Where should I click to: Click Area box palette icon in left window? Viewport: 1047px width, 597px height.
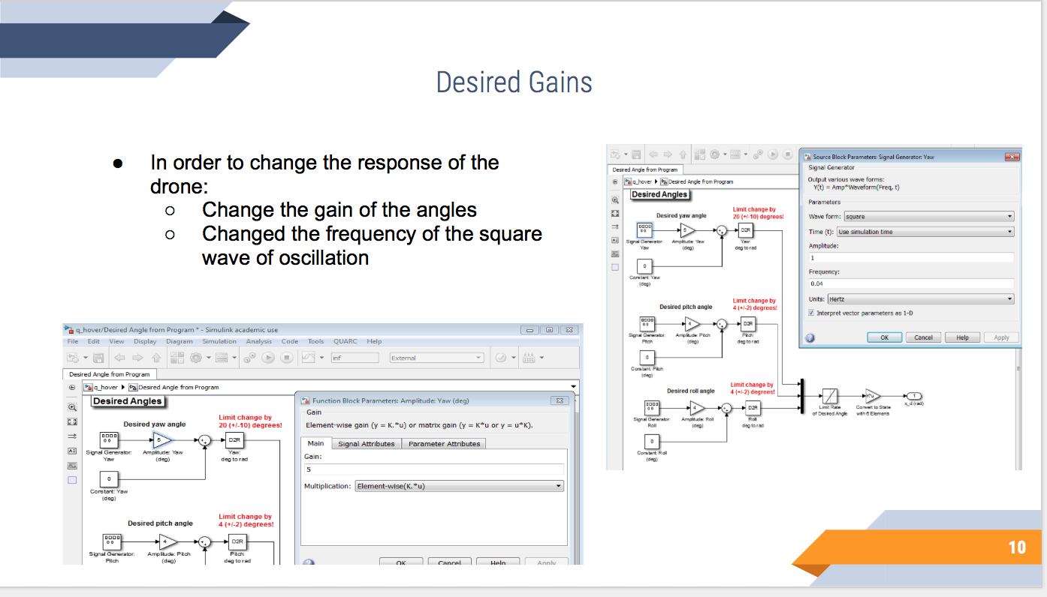tap(72, 480)
